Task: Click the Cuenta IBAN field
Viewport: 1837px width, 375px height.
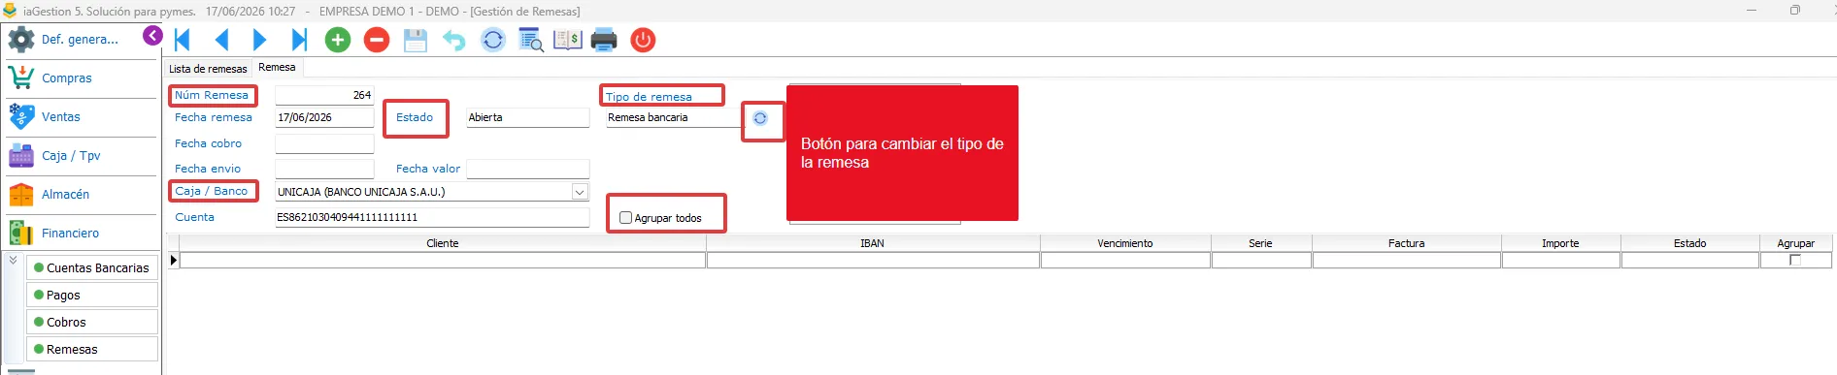Action: point(432,217)
